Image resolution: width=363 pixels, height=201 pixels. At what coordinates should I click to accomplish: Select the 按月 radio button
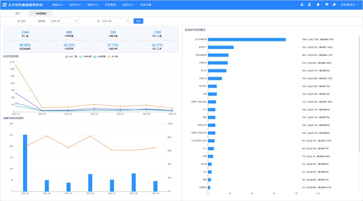[x=19, y=21]
